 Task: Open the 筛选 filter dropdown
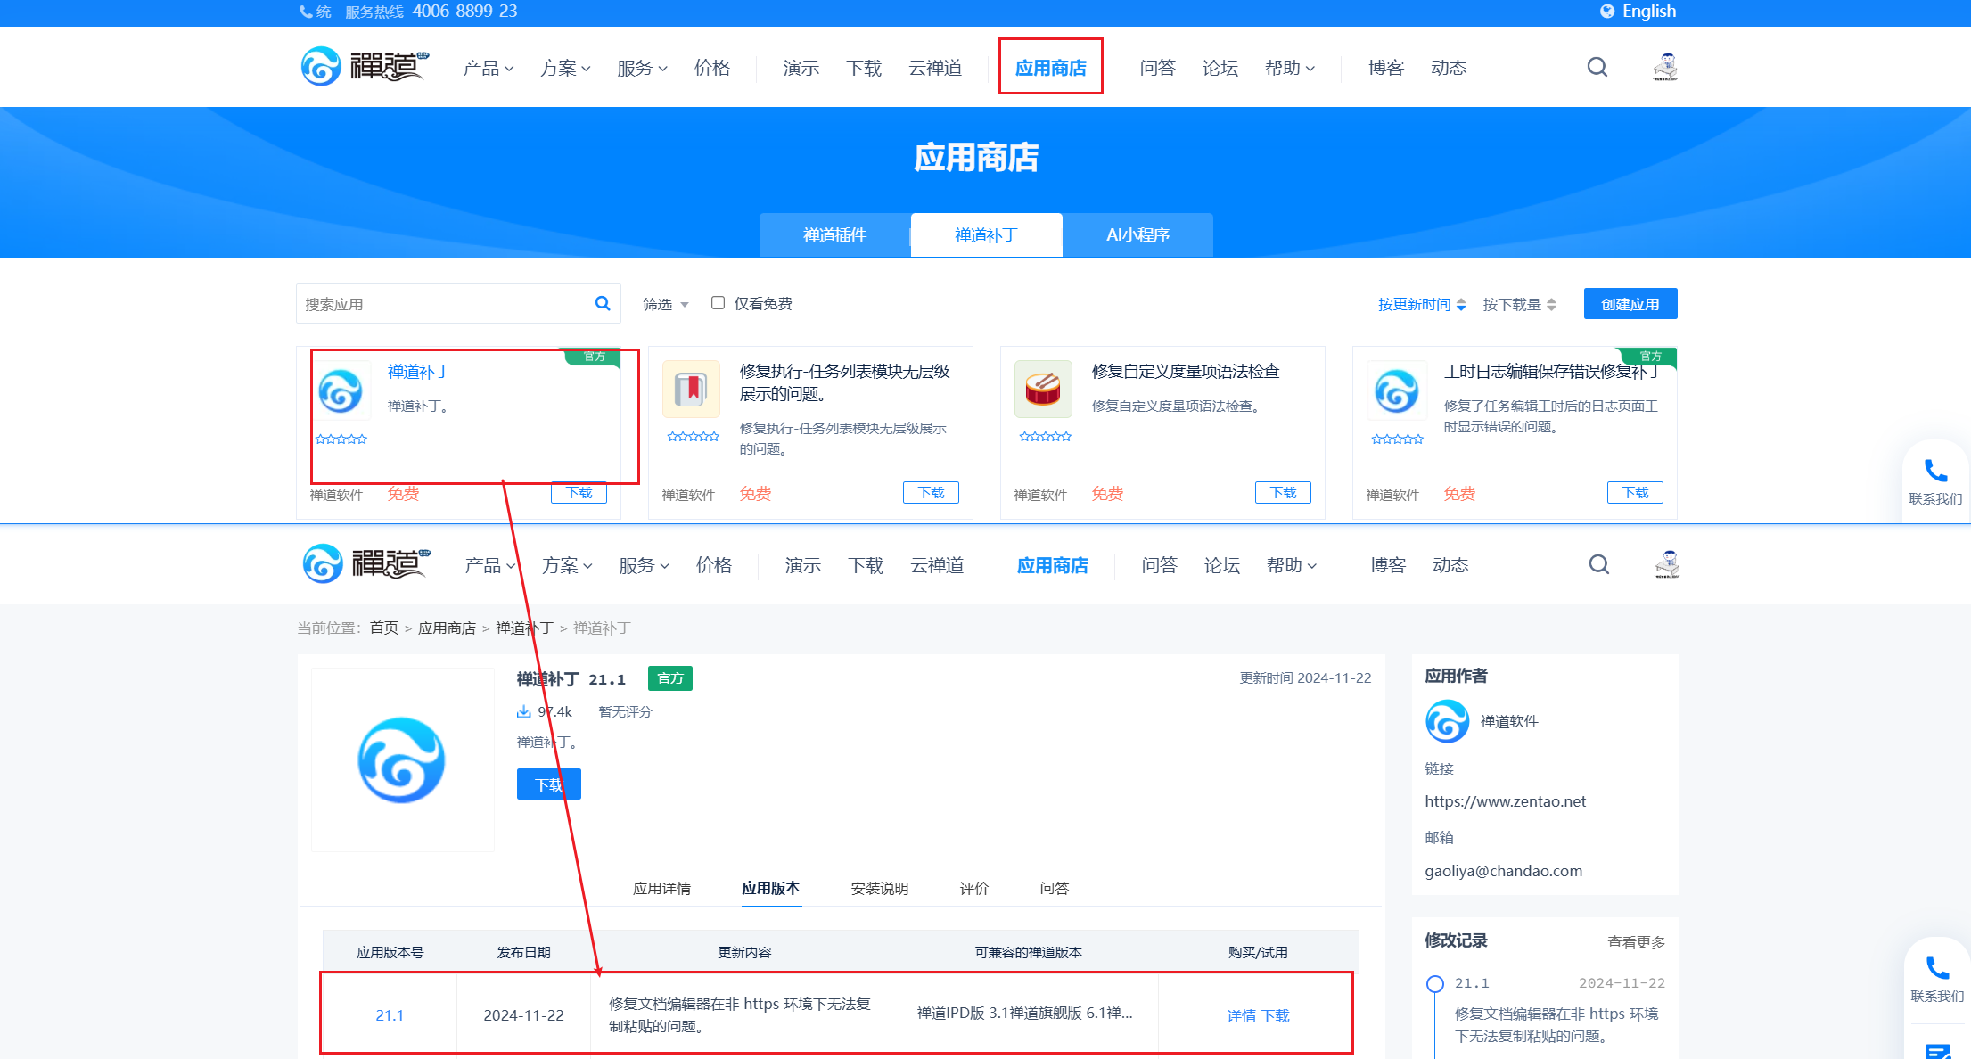click(666, 304)
